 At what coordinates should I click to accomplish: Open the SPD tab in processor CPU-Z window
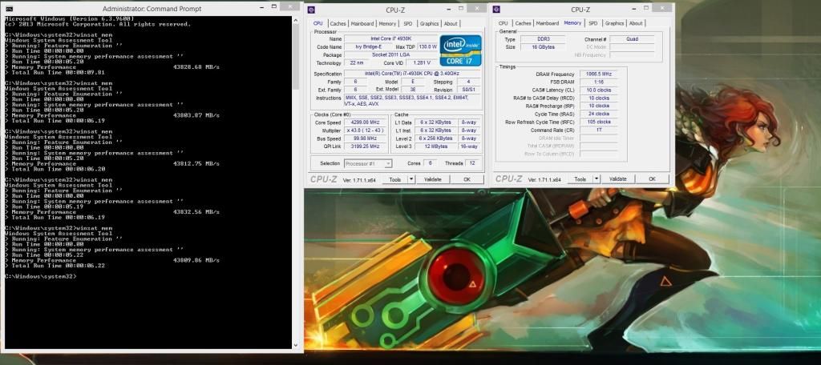(408, 23)
